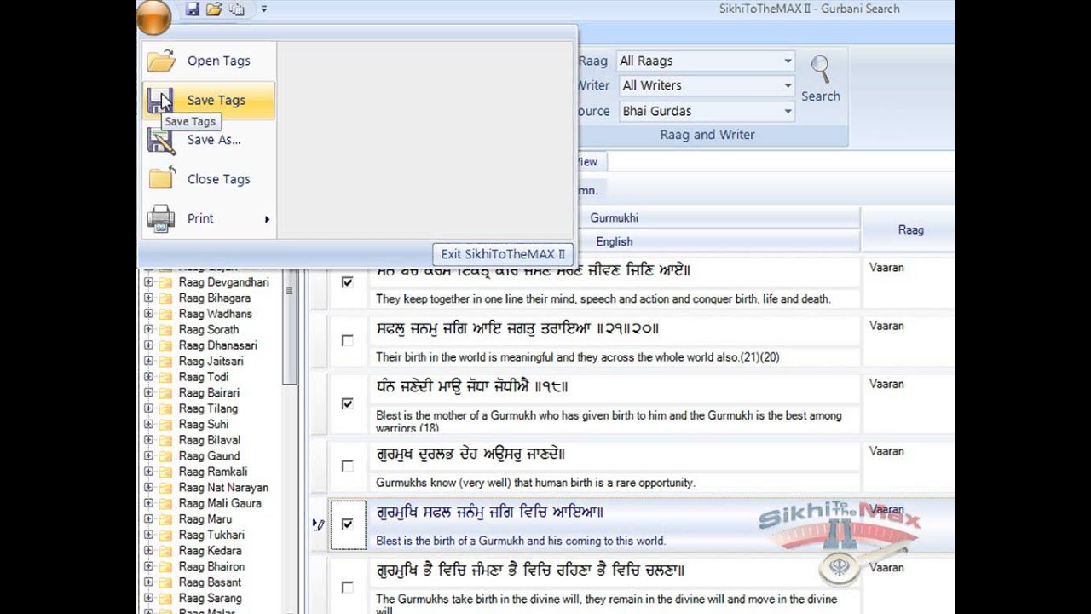Screen dimensions: 1091x614
Task: Open the Bhai Gurdas source dropdown
Action: point(788,111)
